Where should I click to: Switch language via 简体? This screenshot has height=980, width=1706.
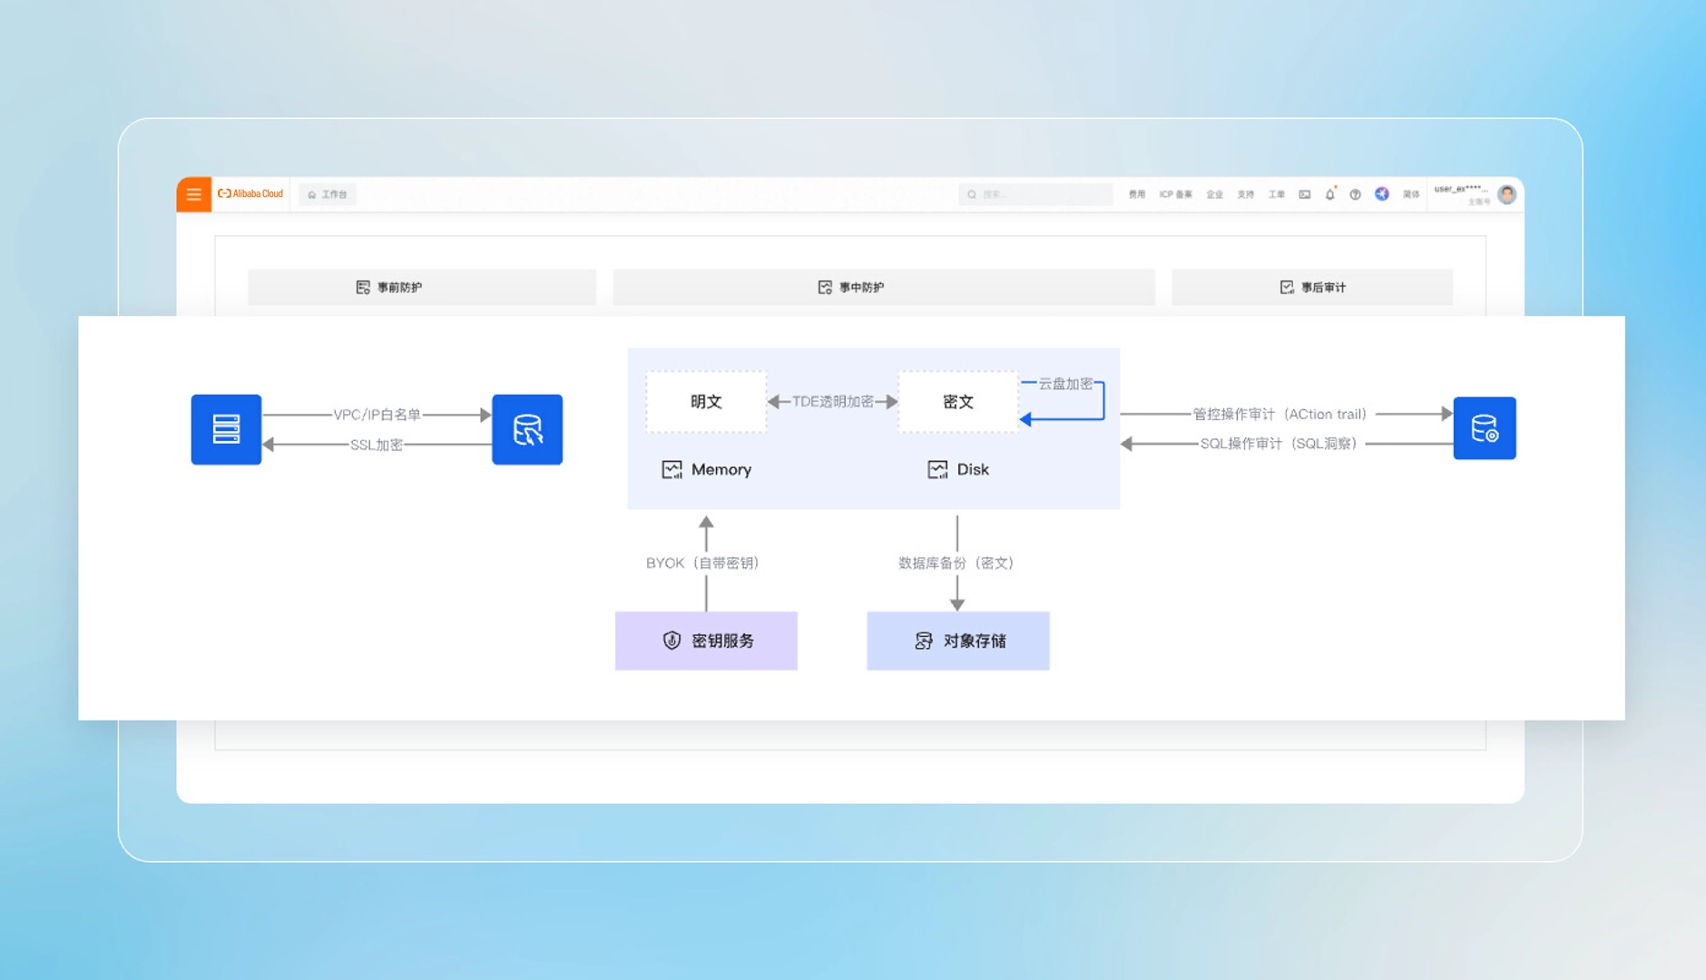(1411, 194)
